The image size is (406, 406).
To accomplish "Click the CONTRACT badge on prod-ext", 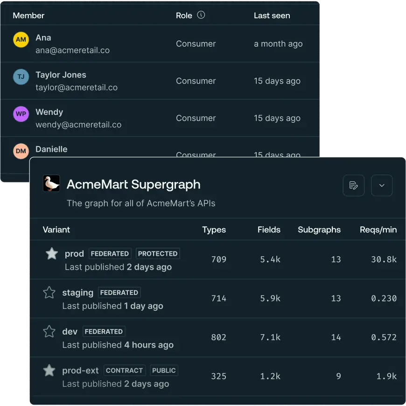I will (x=124, y=370).
